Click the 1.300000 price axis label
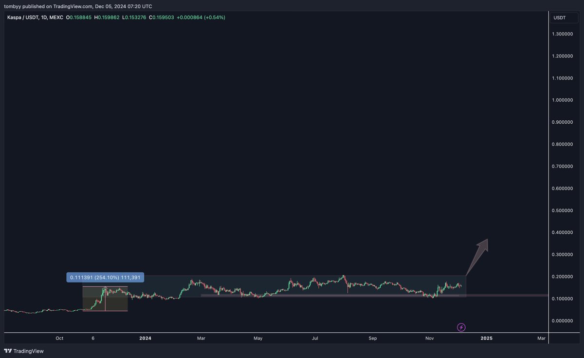 pos(563,34)
